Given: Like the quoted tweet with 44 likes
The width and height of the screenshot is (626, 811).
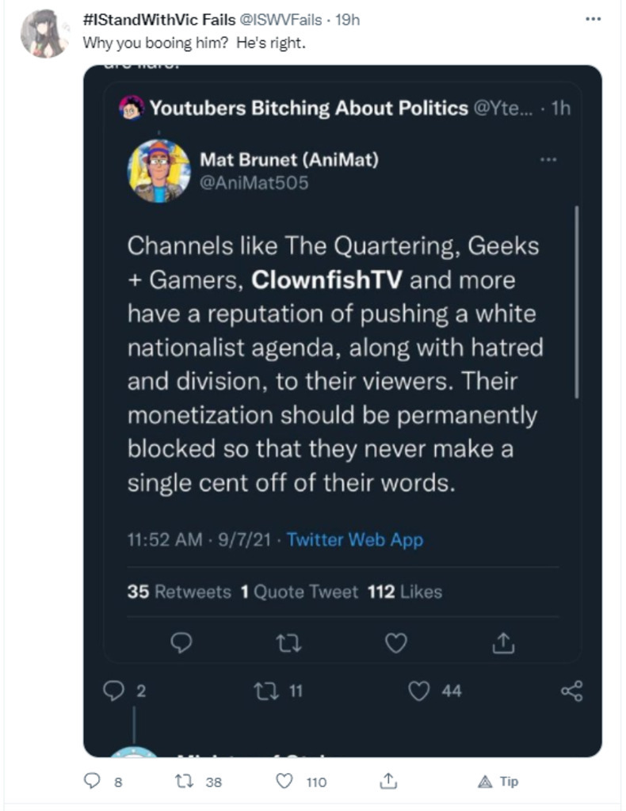Looking at the screenshot, I should coord(419,691).
